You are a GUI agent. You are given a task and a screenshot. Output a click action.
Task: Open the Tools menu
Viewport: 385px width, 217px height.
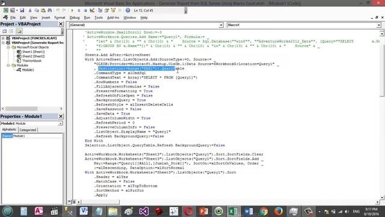point(99,17)
